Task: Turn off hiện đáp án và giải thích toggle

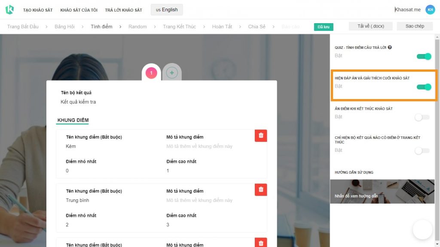Action: pos(424,87)
